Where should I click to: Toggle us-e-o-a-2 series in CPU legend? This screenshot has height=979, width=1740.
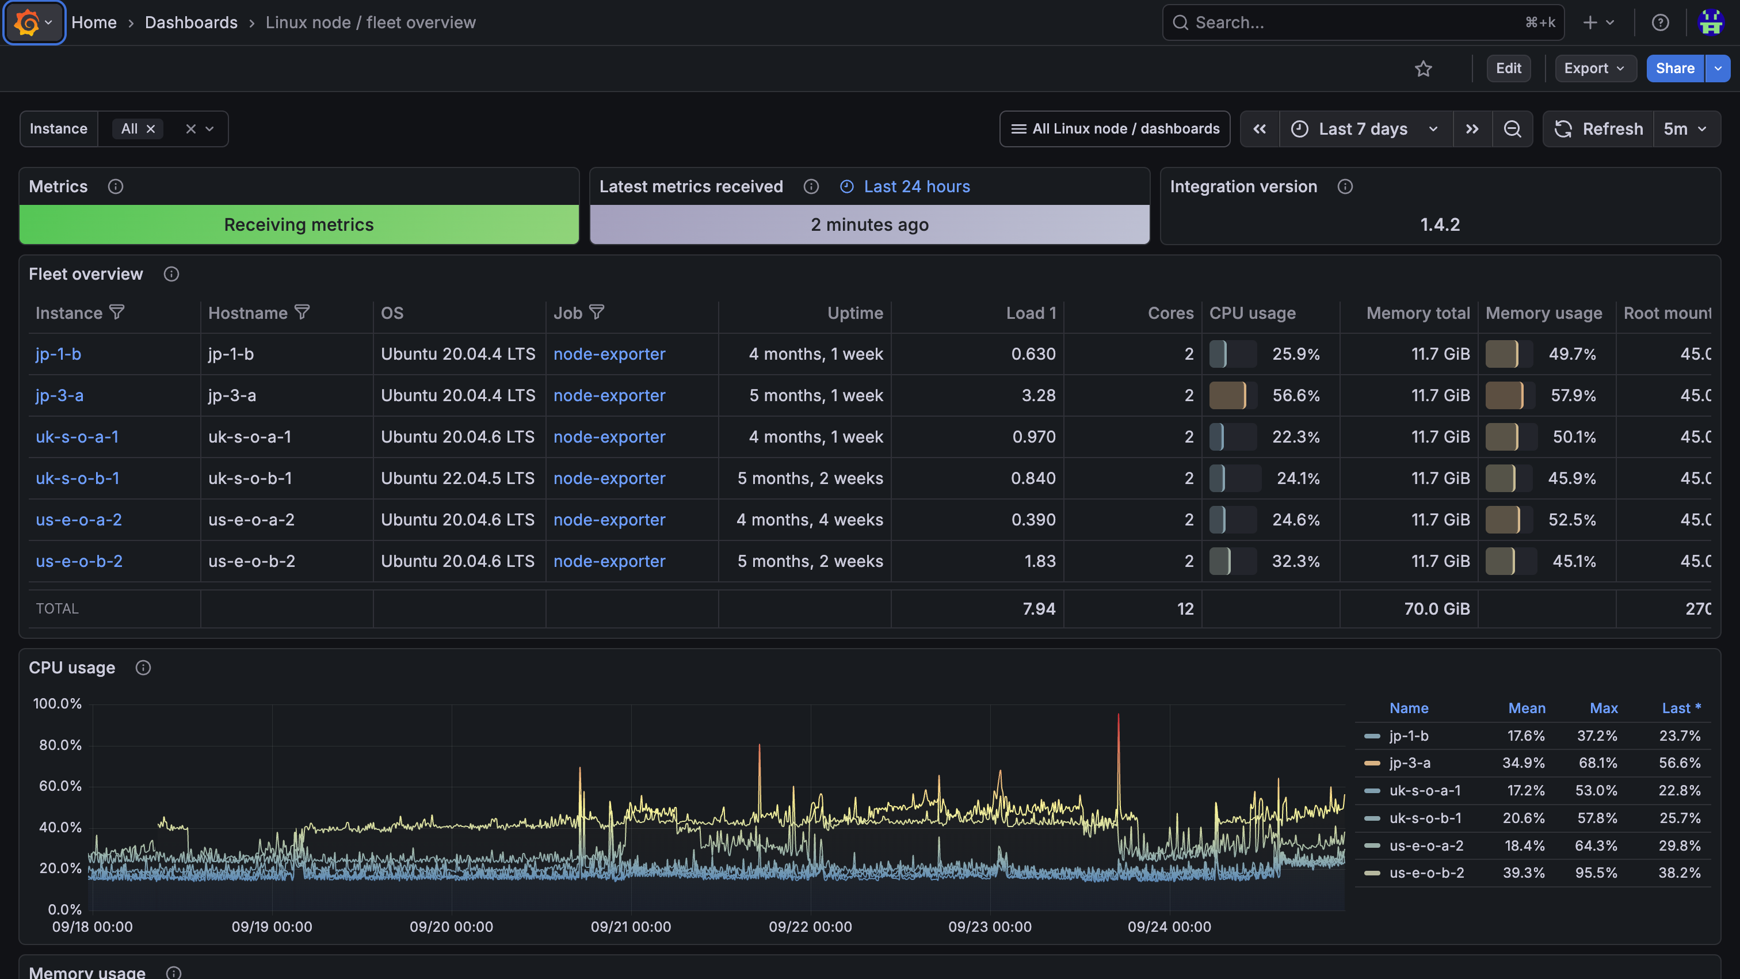pyautogui.click(x=1426, y=846)
